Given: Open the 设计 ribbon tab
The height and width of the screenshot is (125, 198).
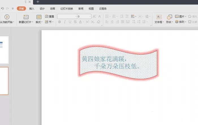Looking at the screenshot, I should point(42,8).
